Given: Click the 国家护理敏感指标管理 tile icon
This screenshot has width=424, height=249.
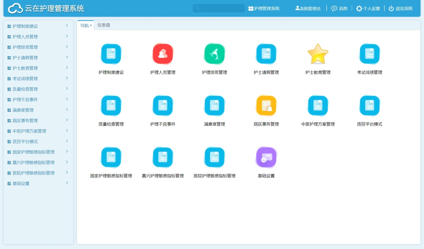Looking at the screenshot, I should pos(111,158).
